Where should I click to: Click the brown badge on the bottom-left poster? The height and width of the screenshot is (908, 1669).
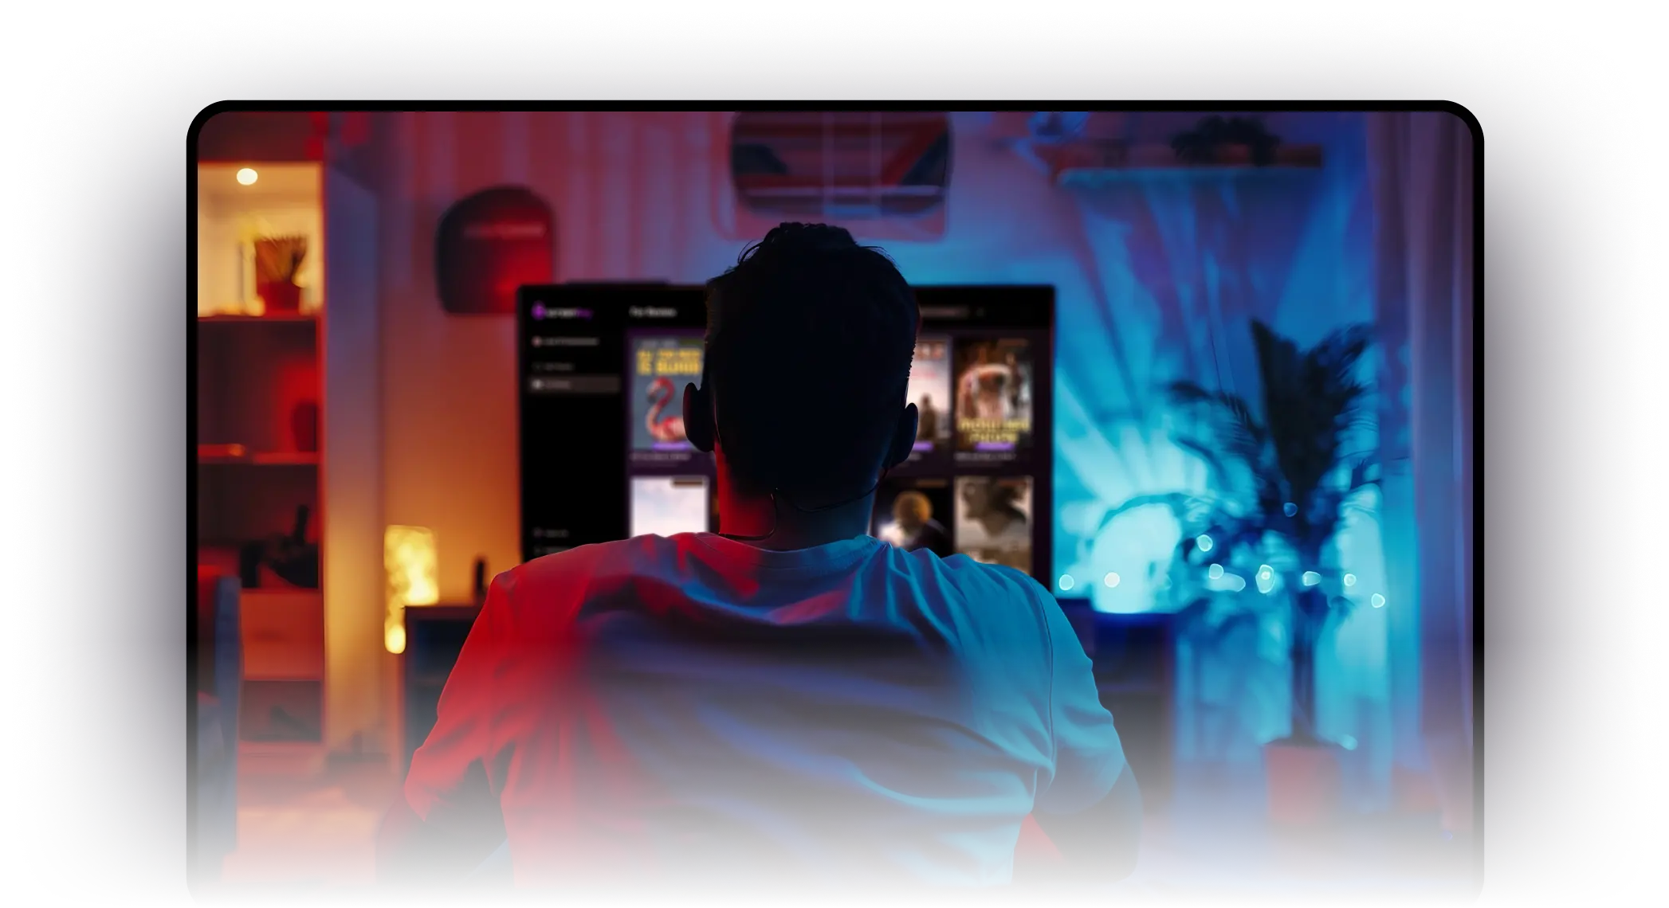(688, 483)
